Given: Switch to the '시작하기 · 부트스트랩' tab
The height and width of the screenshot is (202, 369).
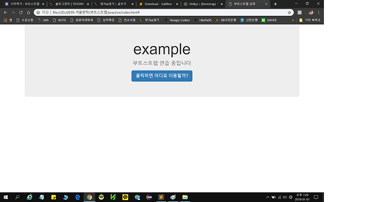Looking at the screenshot, I should (25, 4).
